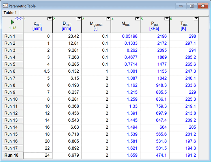The width and height of the screenshot is (211, 162).
Task: Click the M_guess cell in Run 6
Action: [96, 71]
